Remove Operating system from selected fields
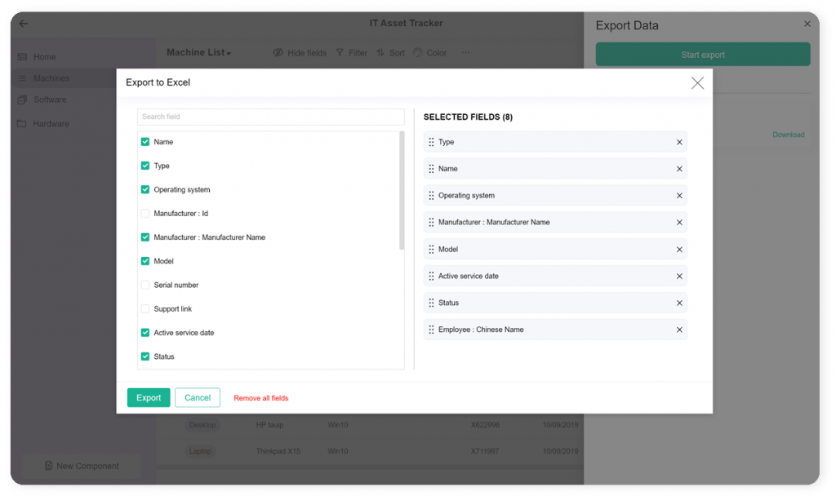The width and height of the screenshot is (836, 500). click(x=679, y=196)
